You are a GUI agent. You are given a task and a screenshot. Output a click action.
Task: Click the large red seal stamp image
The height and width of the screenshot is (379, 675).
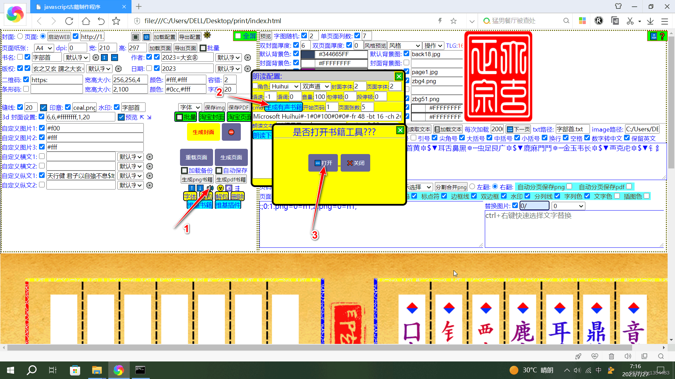498,76
